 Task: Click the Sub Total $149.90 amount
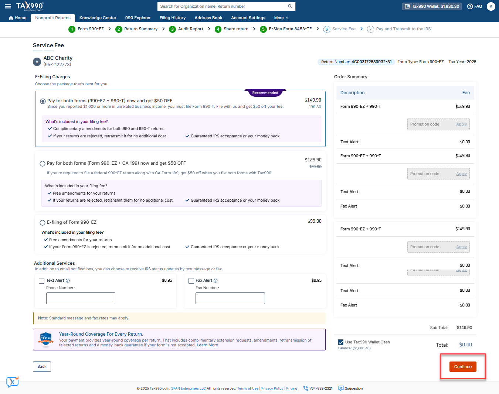(x=464, y=328)
